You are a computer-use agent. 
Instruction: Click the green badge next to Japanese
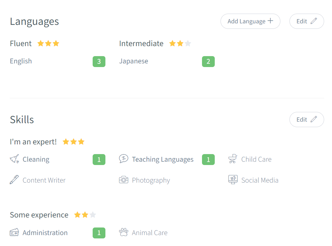coord(208,62)
